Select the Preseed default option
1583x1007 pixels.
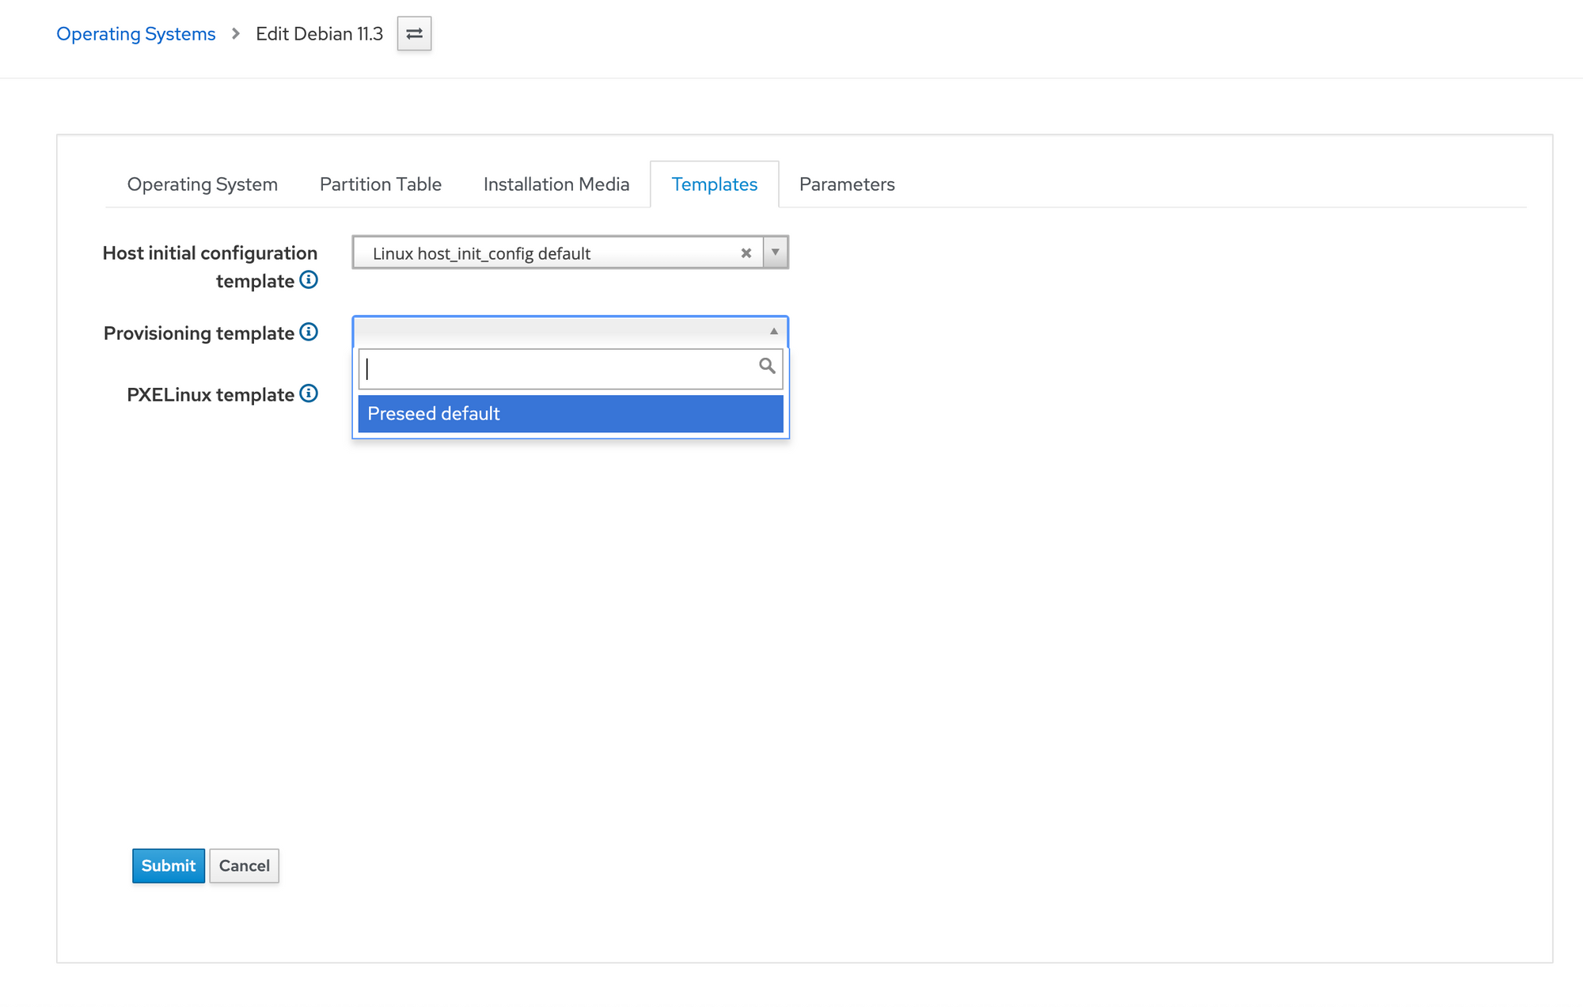coord(570,414)
